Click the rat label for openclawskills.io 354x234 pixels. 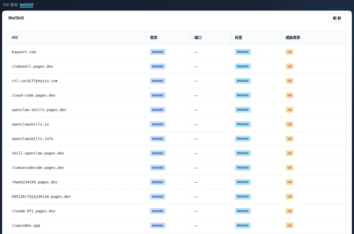point(289,124)
